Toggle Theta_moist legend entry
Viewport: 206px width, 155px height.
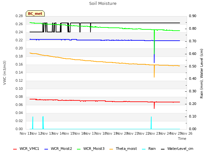[x=123, y=149]
